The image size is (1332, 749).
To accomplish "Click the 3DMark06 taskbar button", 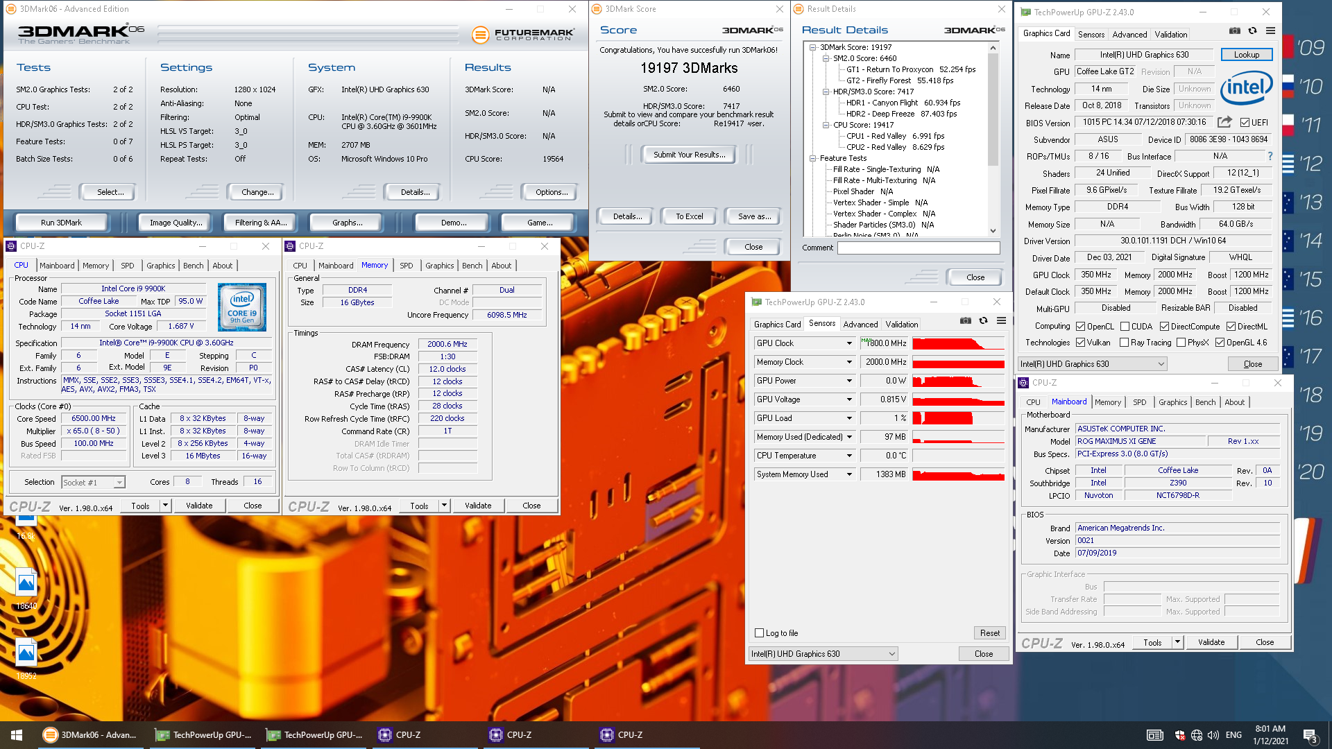I will [x=91, y=735].
